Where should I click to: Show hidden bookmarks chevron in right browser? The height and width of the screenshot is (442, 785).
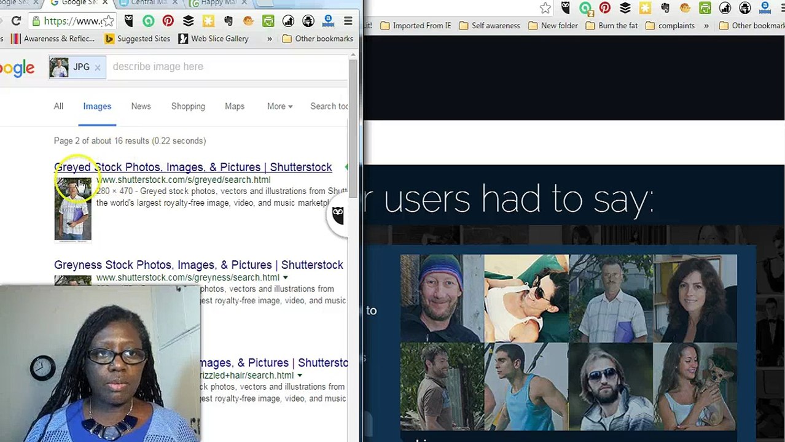(x=706, y=26)
